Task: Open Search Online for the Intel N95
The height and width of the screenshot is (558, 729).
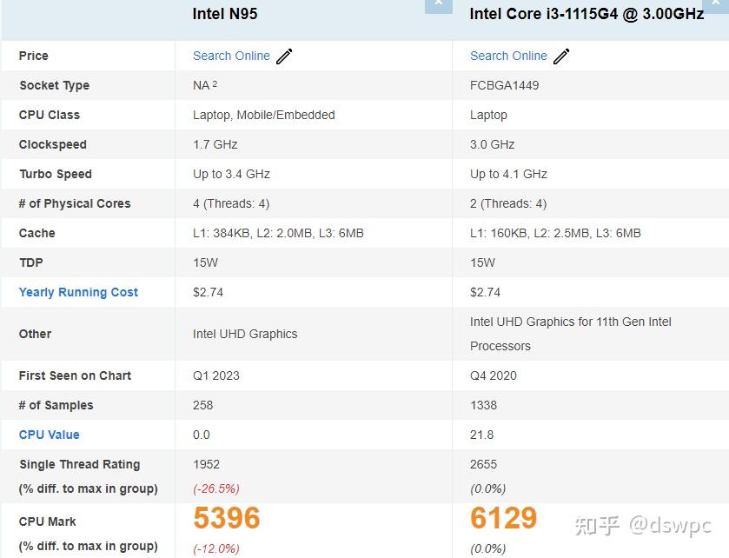Action: pyautogui.click(x=230, y=56)
